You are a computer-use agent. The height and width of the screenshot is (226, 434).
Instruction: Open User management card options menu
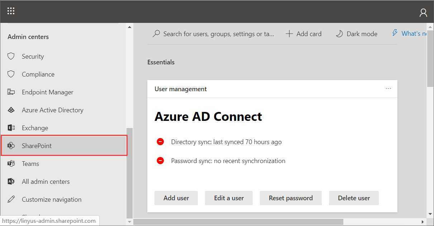click(x=388, y=89)
